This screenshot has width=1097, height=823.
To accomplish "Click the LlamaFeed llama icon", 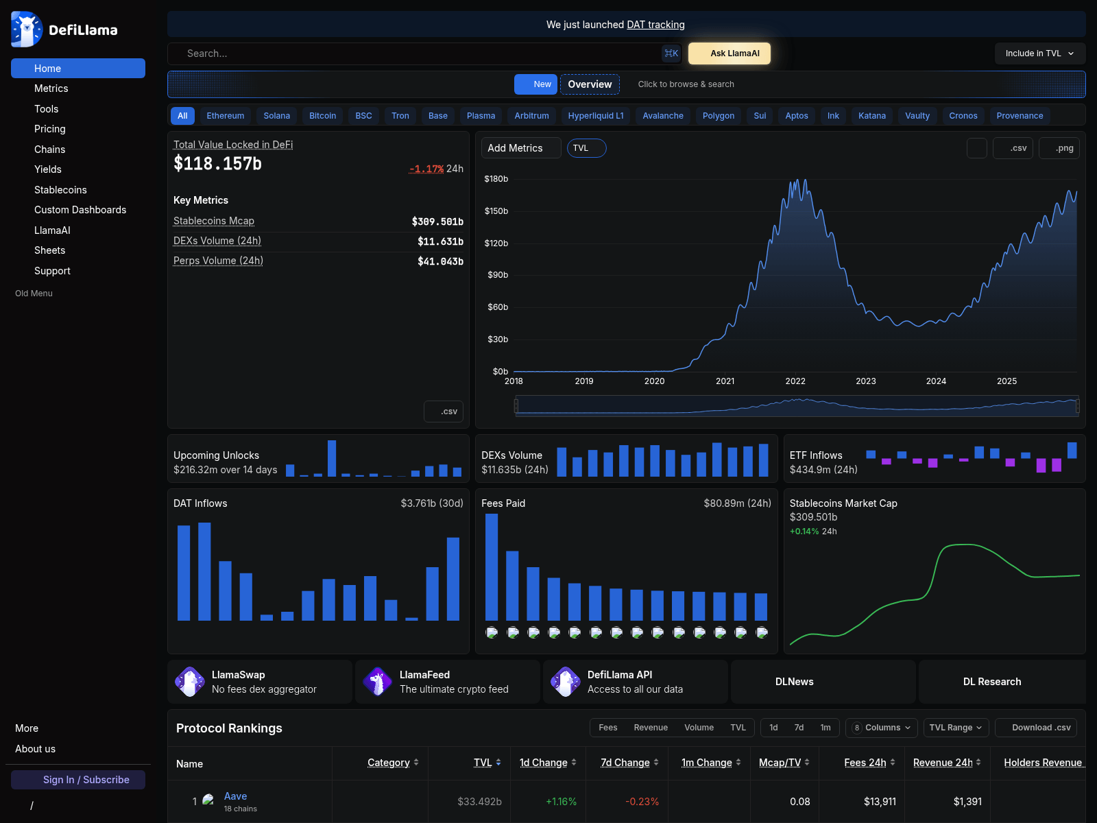I will [x=378, y=682].
